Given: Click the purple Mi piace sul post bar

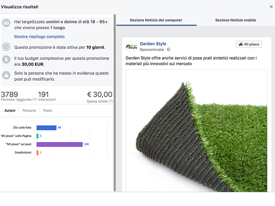Looking at the screenshot, I should pyautogui.click(x=59, y=144).
